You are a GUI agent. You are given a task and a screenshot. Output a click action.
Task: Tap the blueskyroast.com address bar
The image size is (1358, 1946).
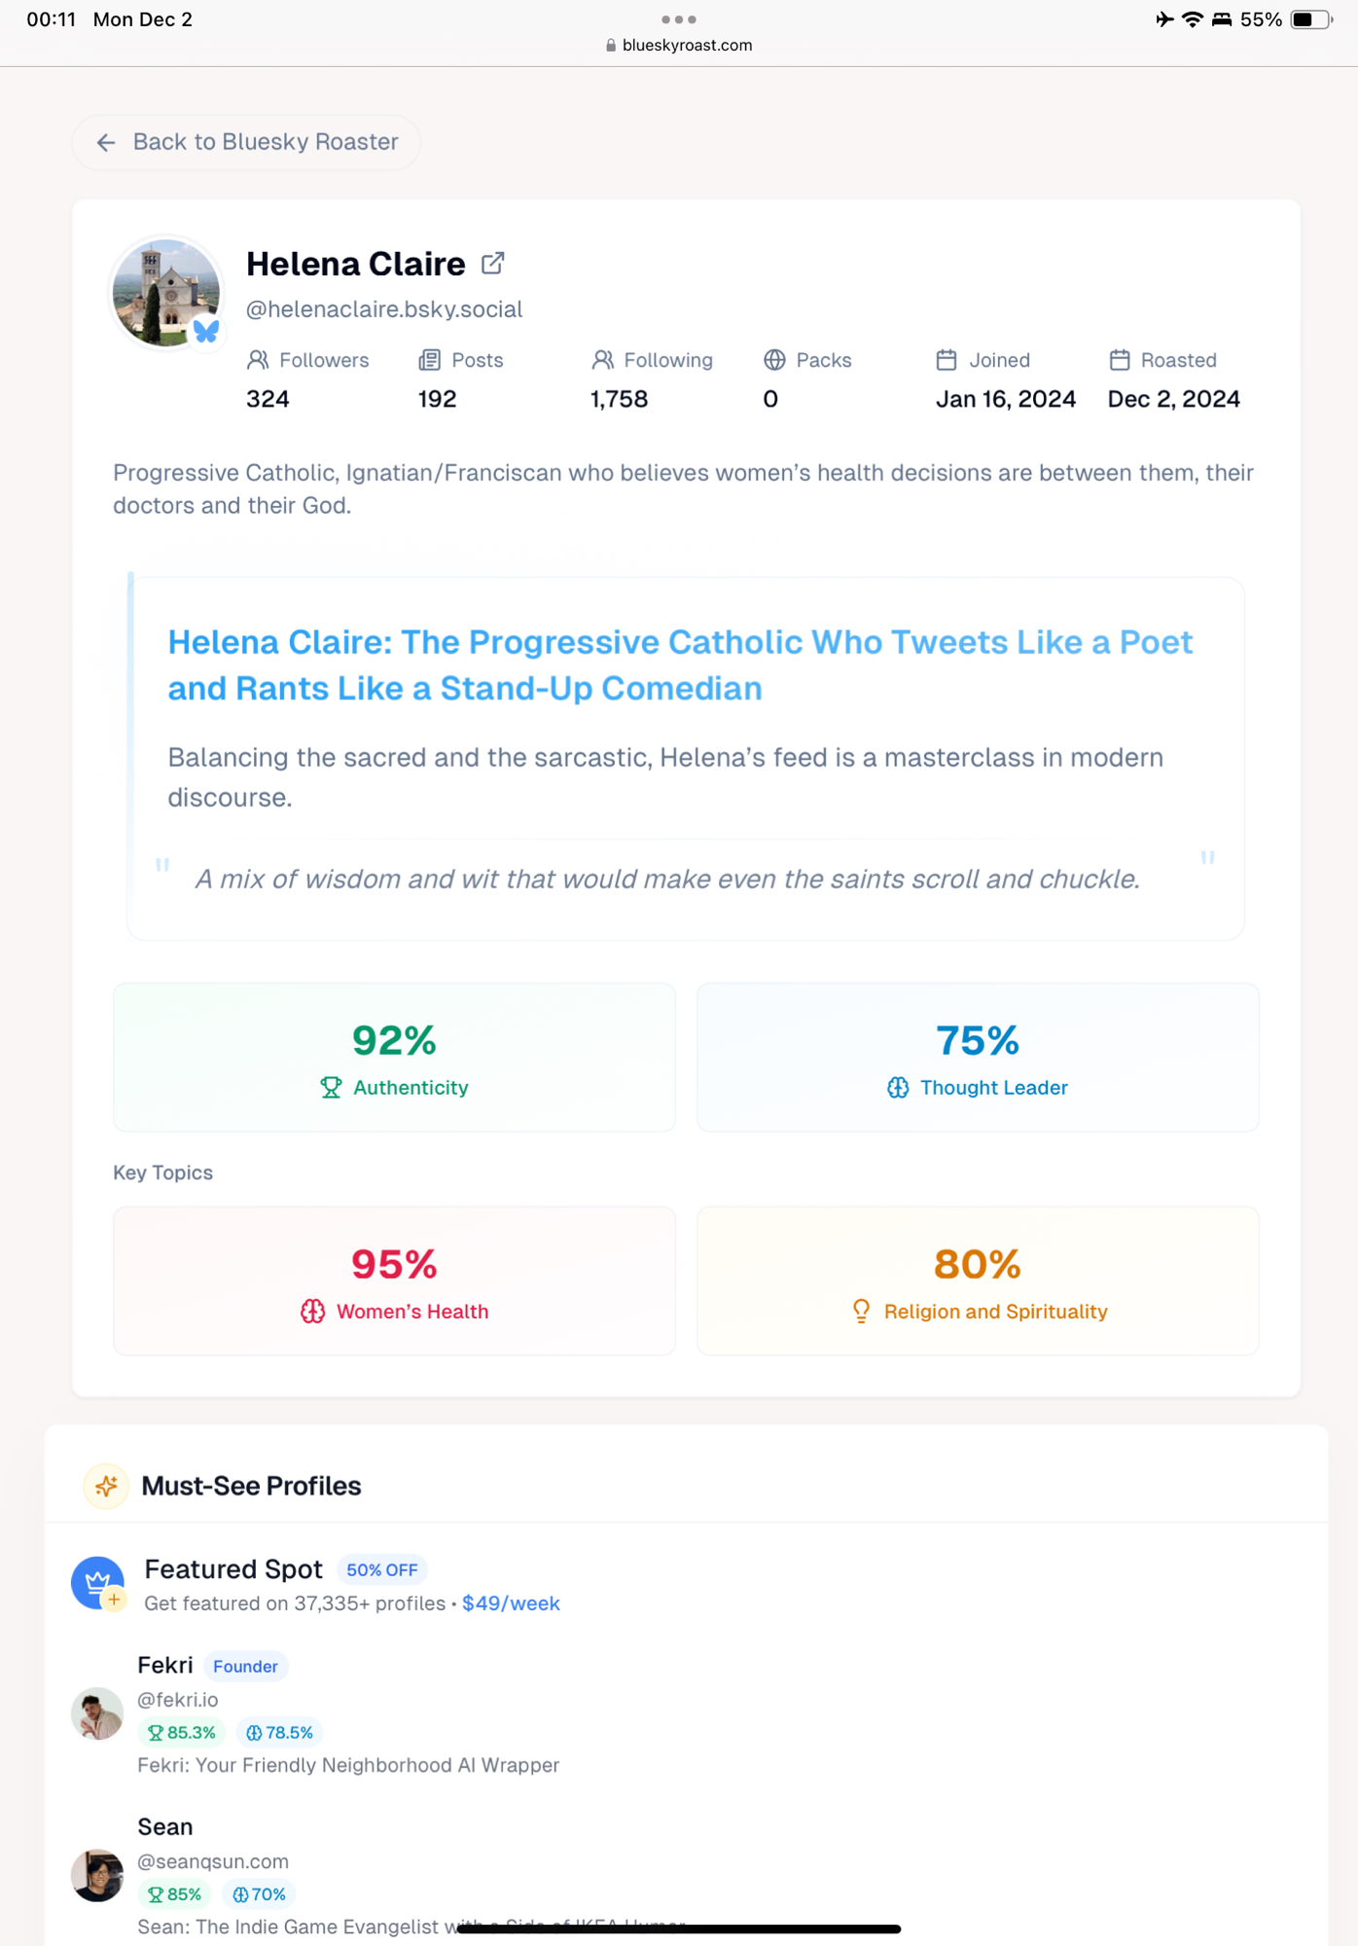(679, 45)
